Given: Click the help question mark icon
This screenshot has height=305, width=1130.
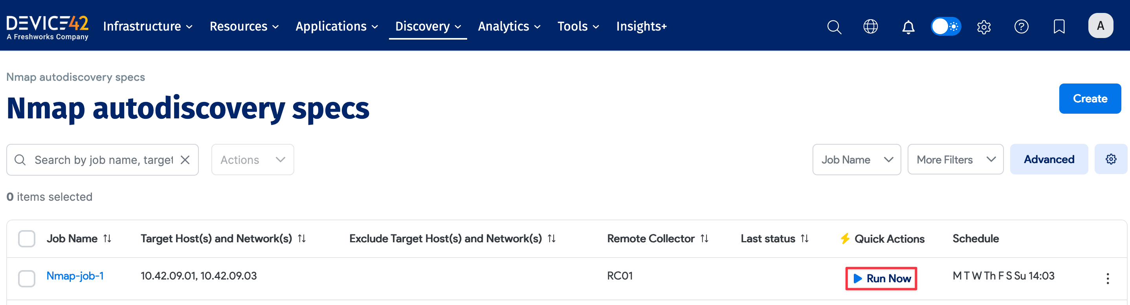Looking at the screenshot, I should [x=1021, y=27].
